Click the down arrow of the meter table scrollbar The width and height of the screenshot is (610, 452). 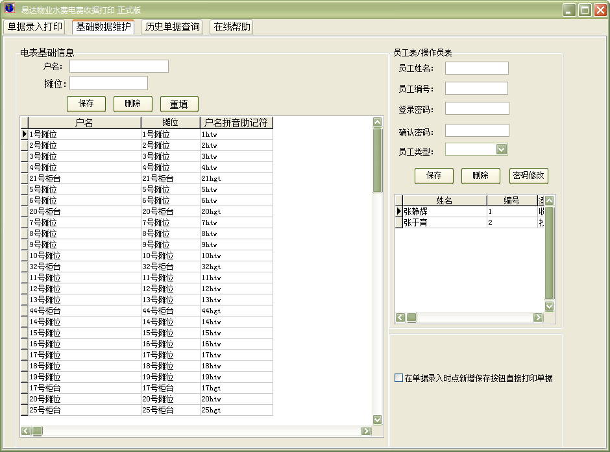pyautogui.click(x=377, y=420)
